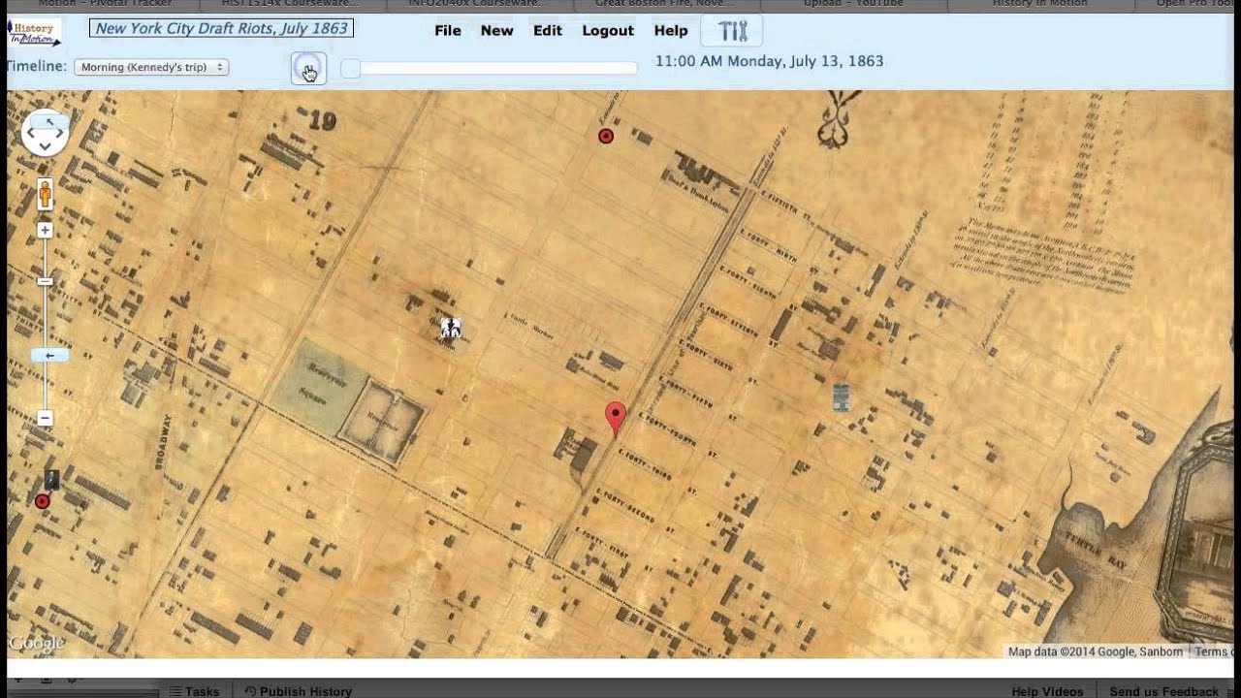Pan map down with the down arrow
The image size is (1241, 698).
pos(46,146)
